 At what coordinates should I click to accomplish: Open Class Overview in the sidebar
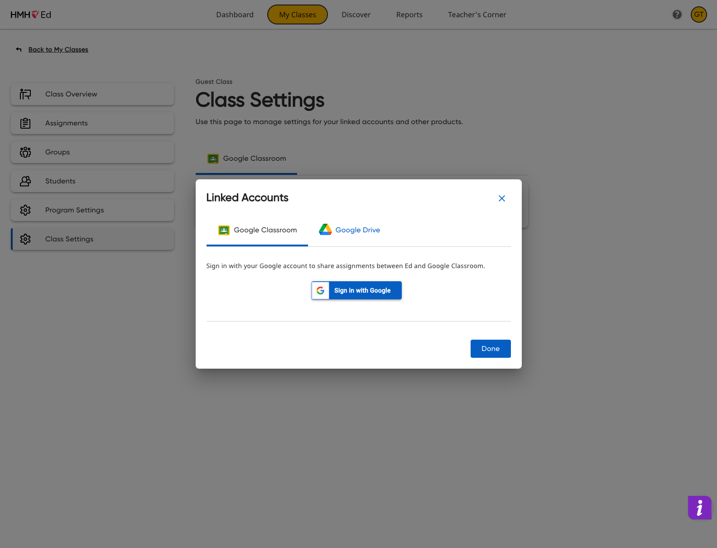92,94
